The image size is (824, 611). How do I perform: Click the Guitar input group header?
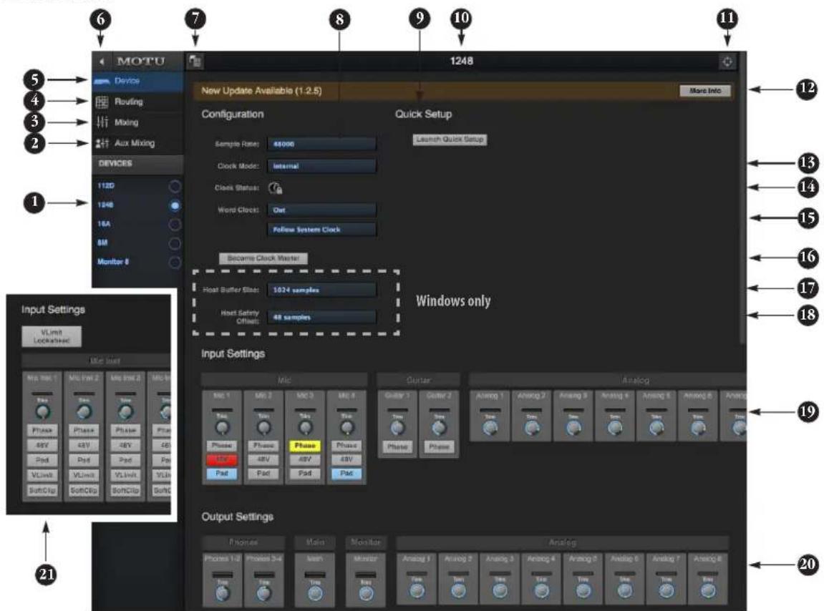418,380
